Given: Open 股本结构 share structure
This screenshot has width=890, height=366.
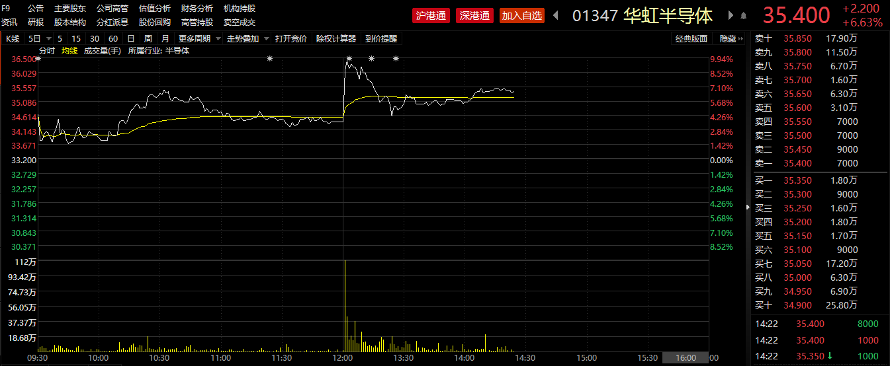Looking at the screenshot, I should [x=70, y=22].
